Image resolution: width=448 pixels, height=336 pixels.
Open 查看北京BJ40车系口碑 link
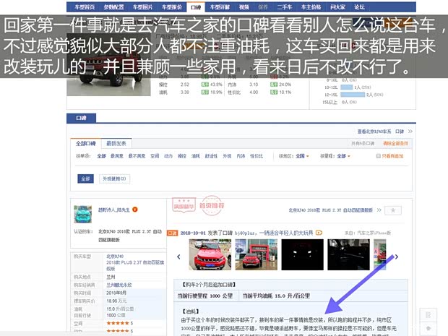point(381,132)
